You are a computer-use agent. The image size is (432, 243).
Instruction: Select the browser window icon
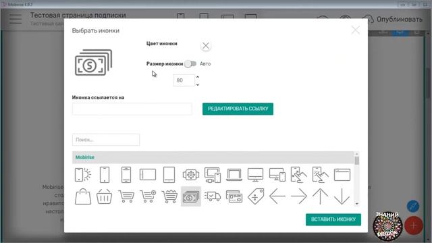point(342,175)
